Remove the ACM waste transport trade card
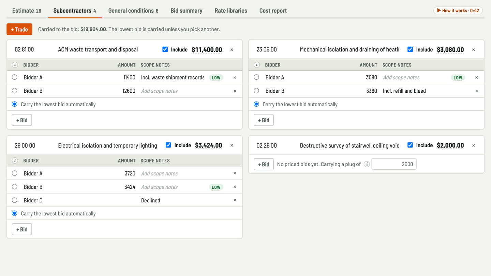The image size is (491, 276). pyautogui.click(x=232, y=50)
